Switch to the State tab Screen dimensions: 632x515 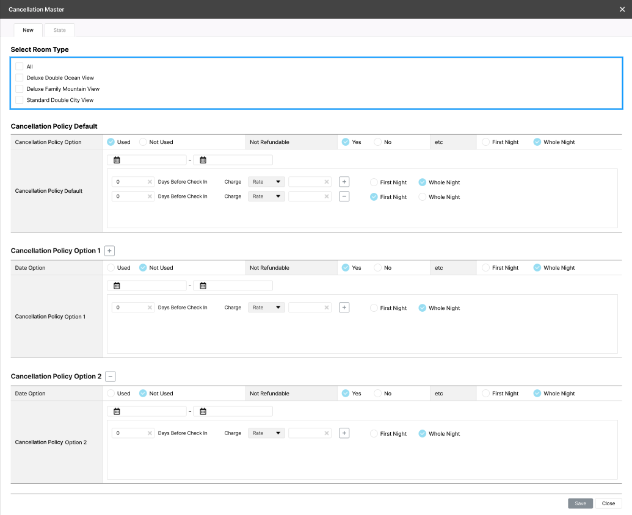pyautogui.click(x=60, y=30)
